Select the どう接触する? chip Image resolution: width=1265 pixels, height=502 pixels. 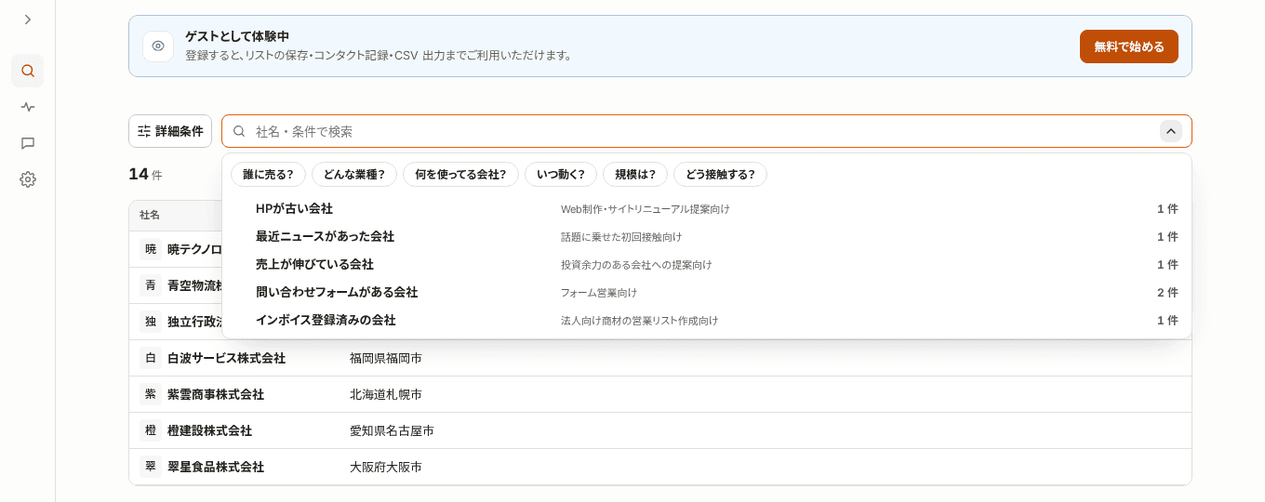pos(720,174)
